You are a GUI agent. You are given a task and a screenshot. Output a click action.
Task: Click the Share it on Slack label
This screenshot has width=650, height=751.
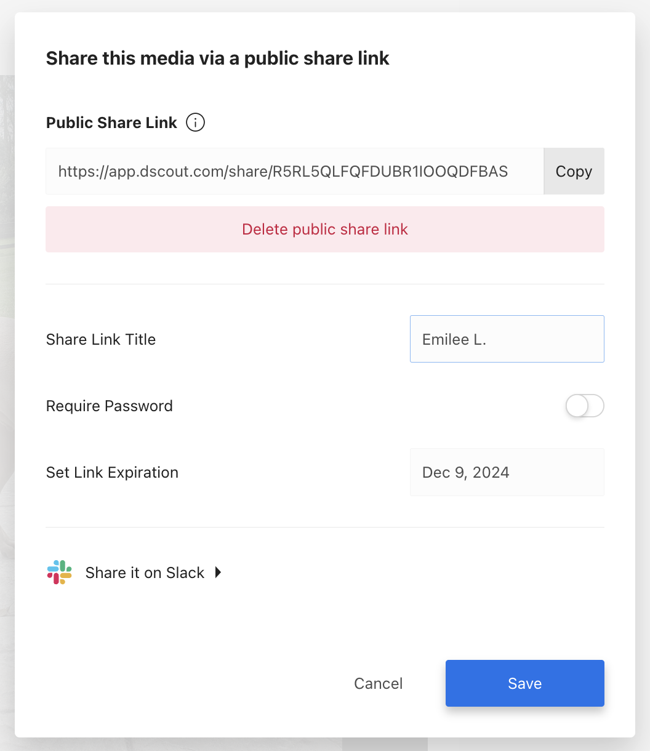tap(145, 572)
